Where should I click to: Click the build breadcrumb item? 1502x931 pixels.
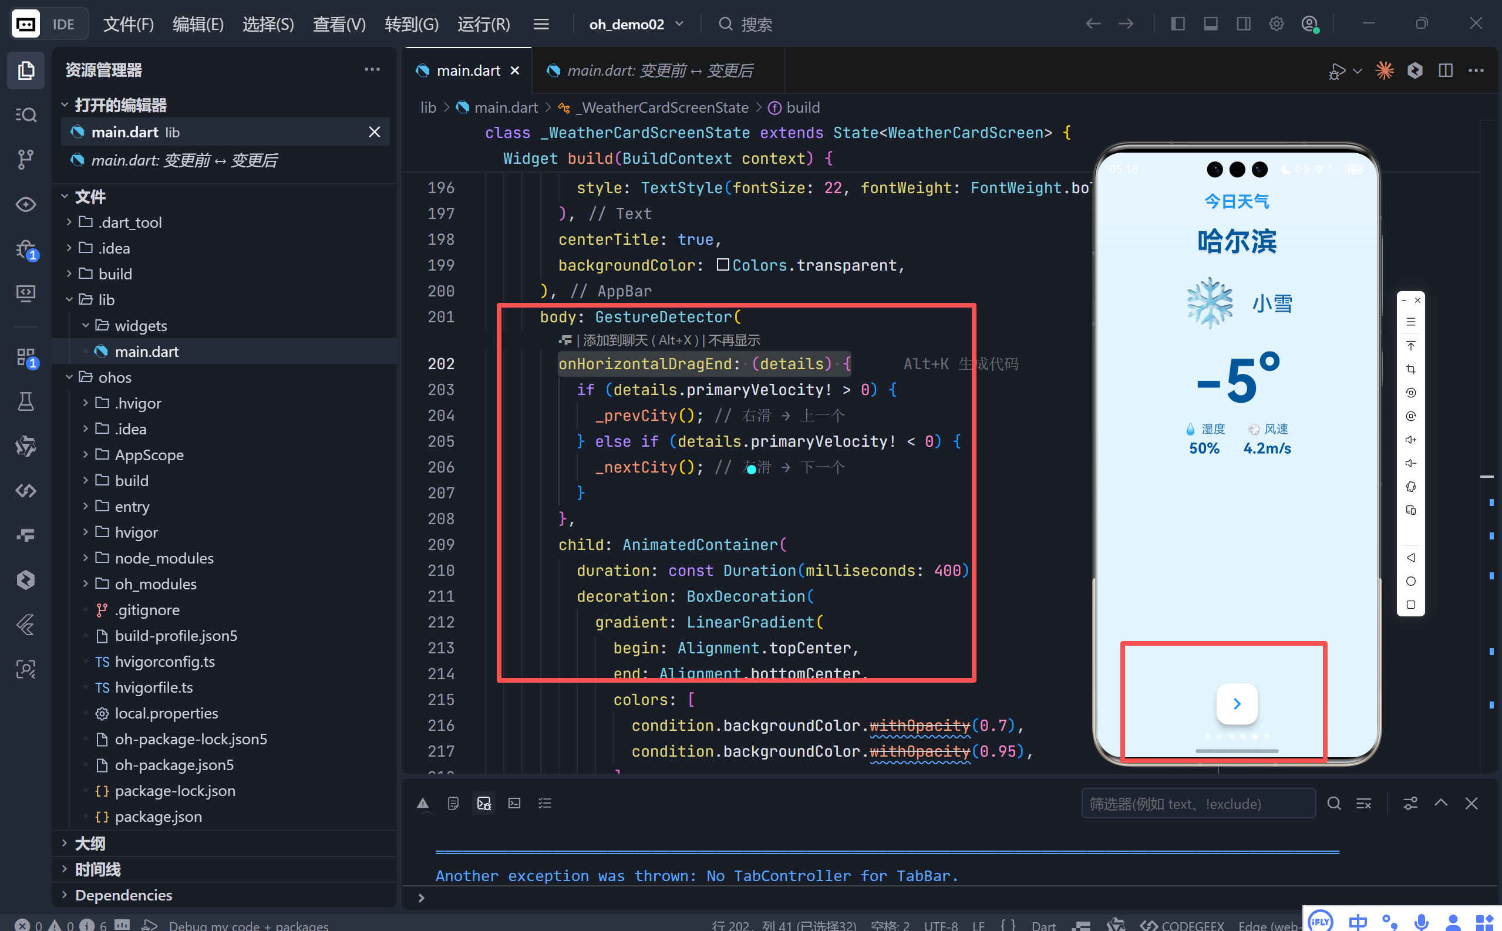point(803,108)
